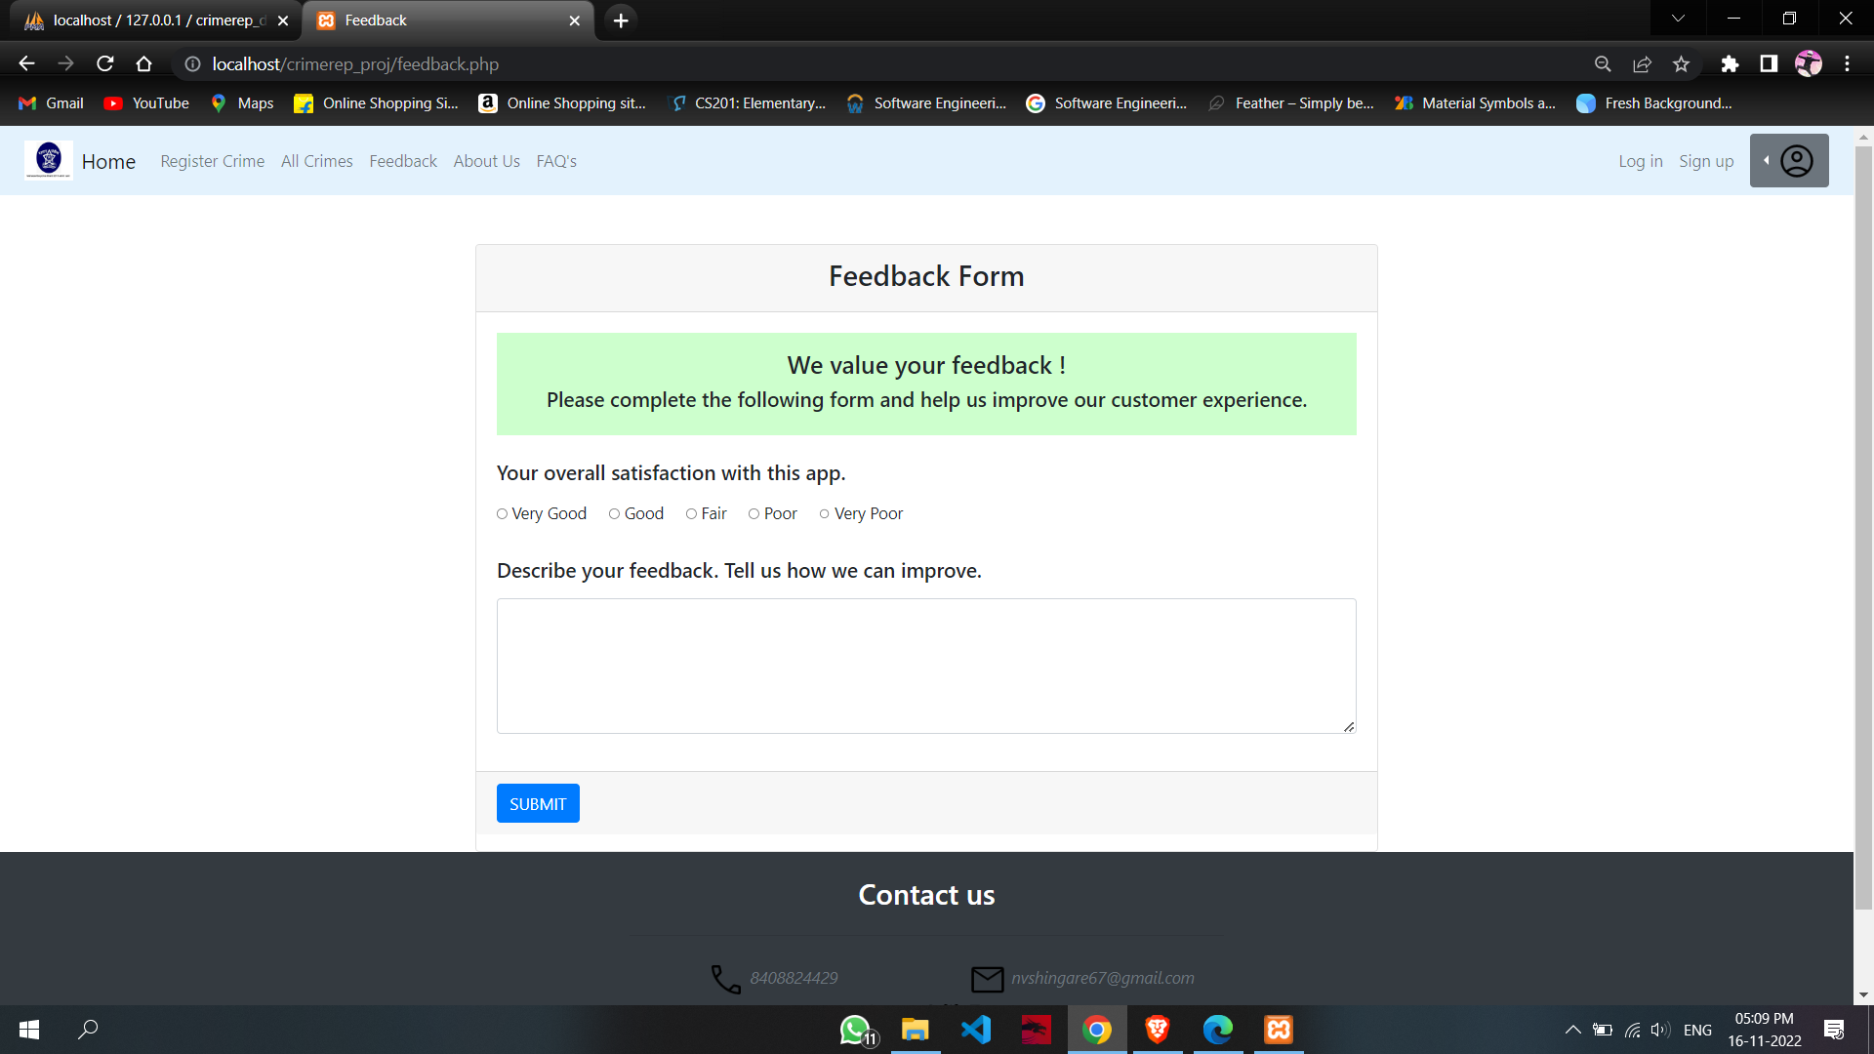Viewport: 1874px width, 1054px height.
Task: Click the share icon in the address bar
Action: 1642,63
